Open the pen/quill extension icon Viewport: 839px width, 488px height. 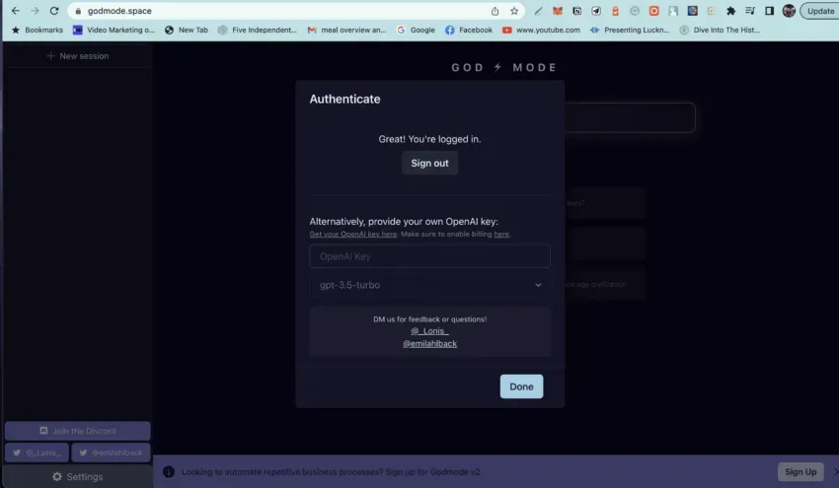click(x=538, y=11)
